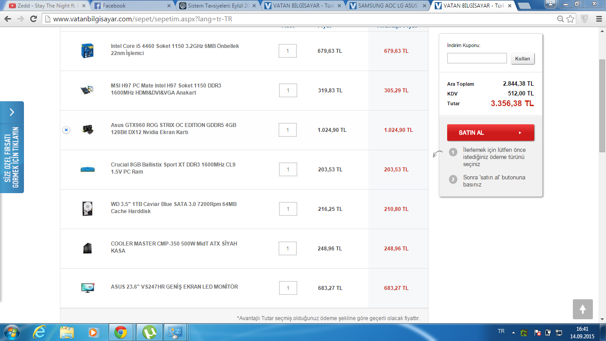Click the Kullan coupon button
Image resolution: width=606 pixels, height=341 pixels.
pos(523,59)
